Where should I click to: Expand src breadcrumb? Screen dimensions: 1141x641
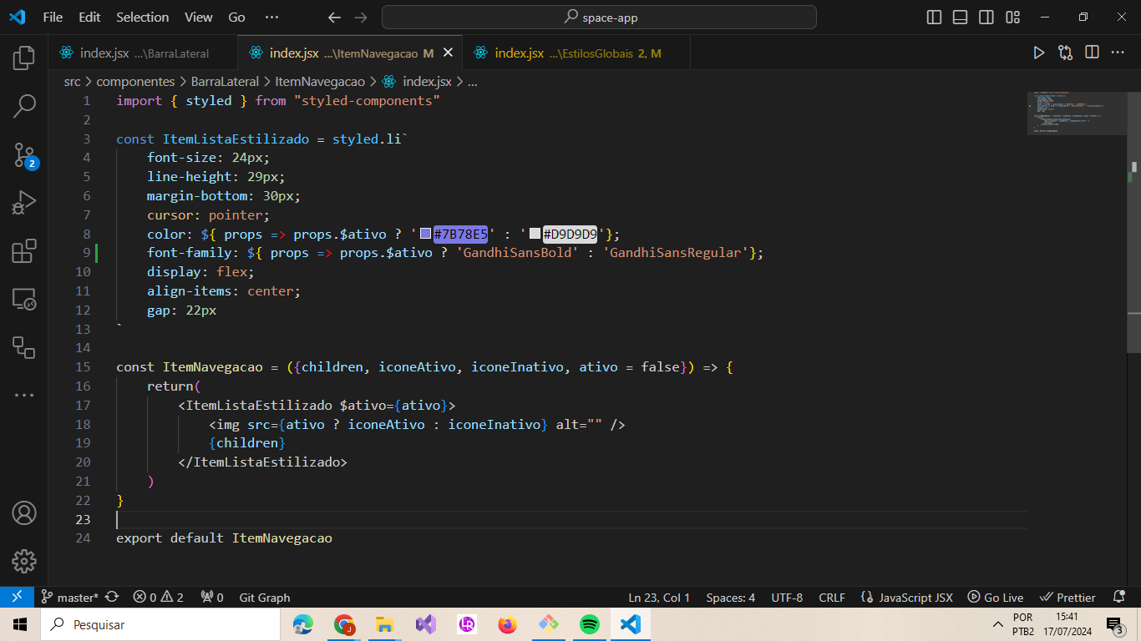(73, 81)
